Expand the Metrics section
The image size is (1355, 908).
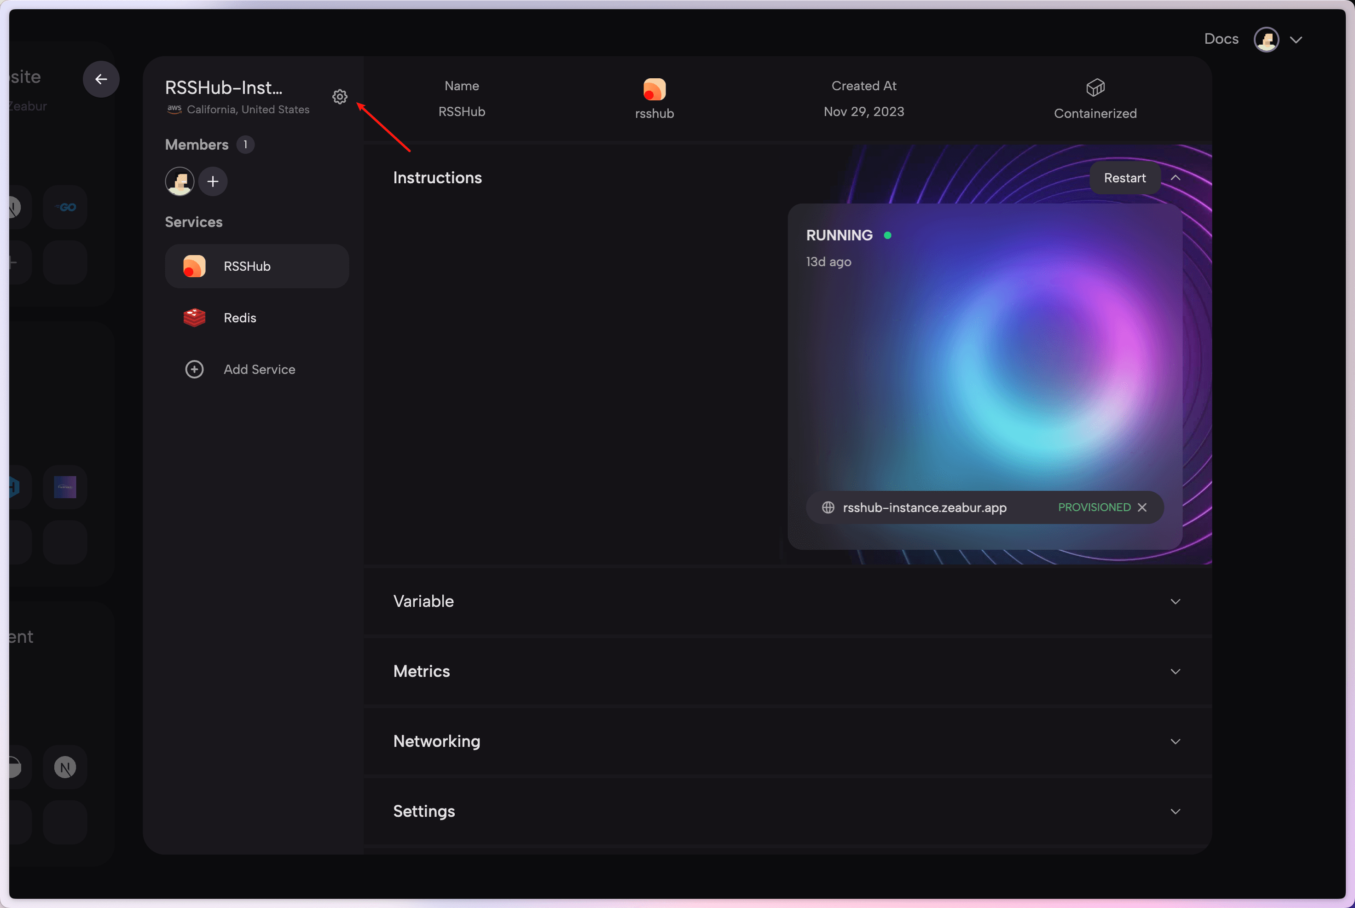click(1175, 671)
